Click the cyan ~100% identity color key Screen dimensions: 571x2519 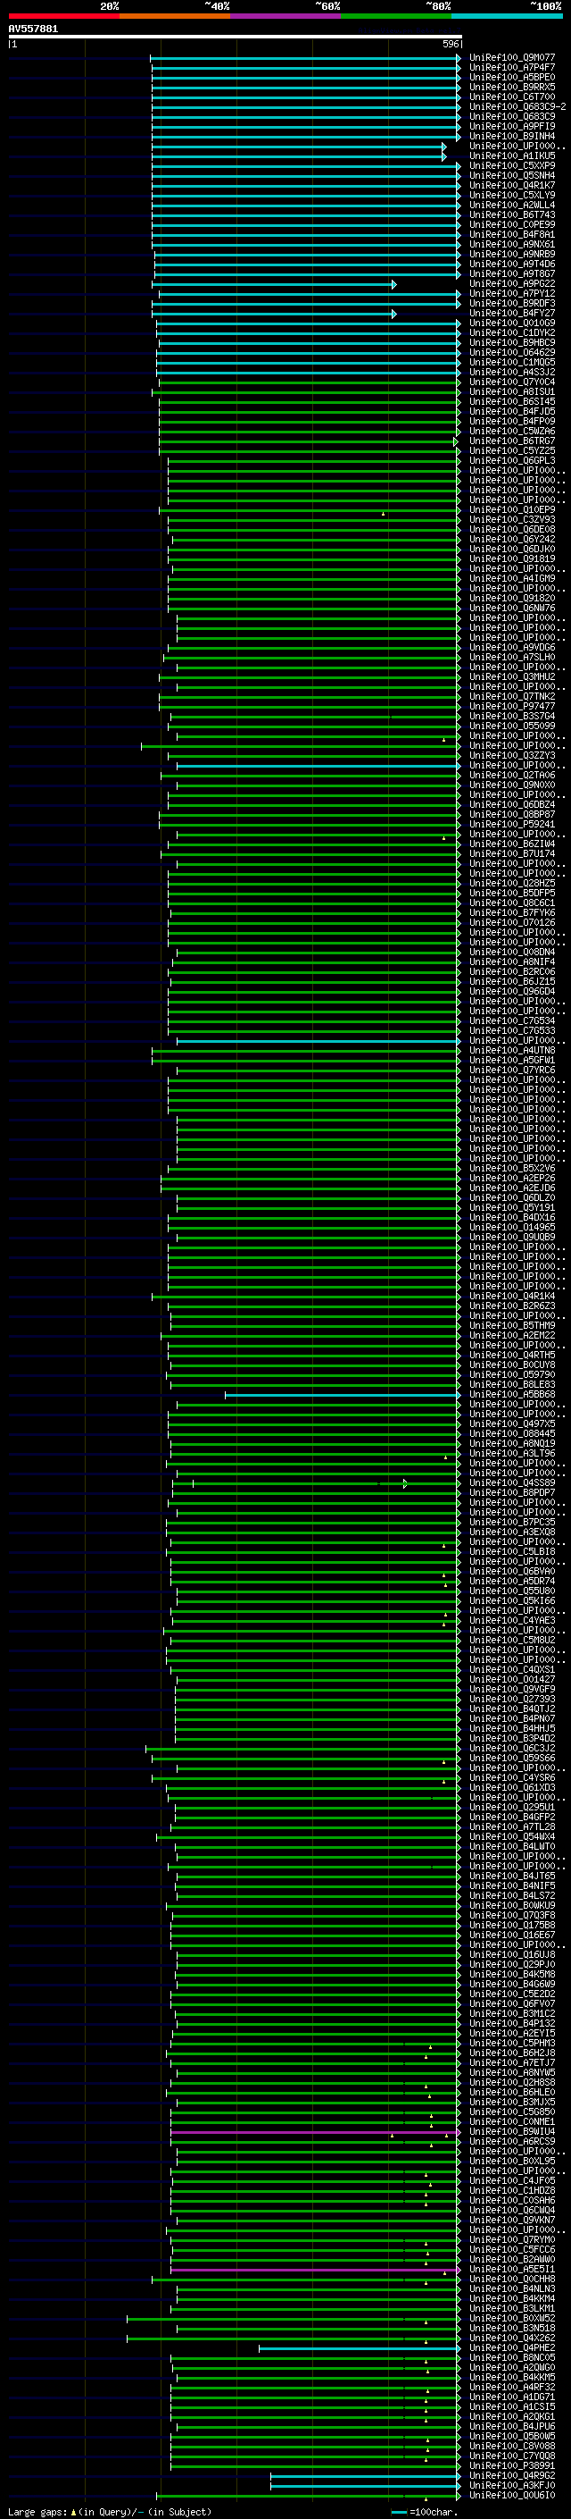click(x=508, y=16)
